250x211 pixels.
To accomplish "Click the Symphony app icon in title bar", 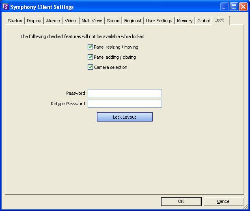I will (6, 7).
